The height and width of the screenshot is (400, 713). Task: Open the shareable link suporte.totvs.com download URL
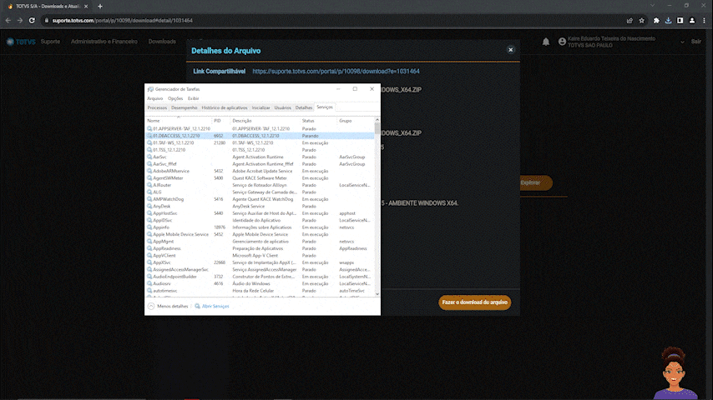pos(336,72)
